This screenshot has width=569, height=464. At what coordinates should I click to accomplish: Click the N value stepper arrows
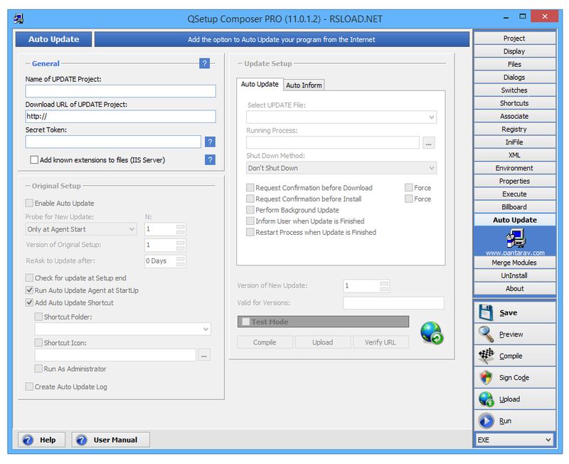181,229
